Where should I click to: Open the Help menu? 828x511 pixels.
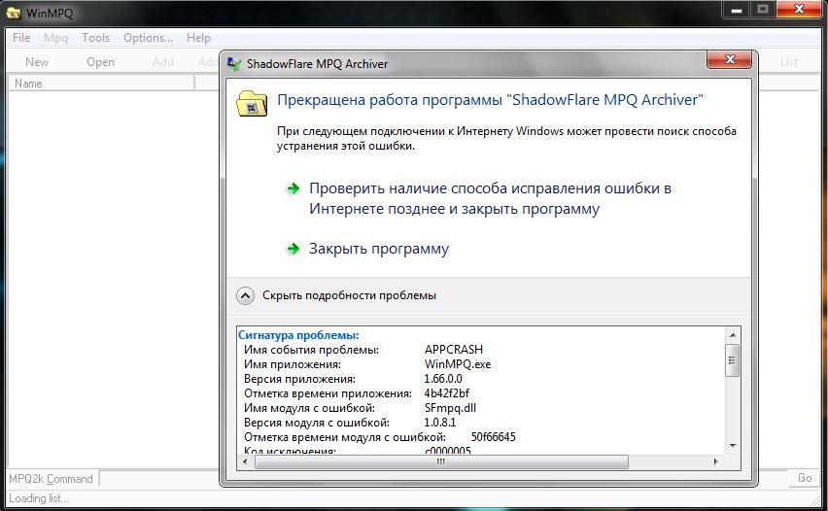click(198, 38)
